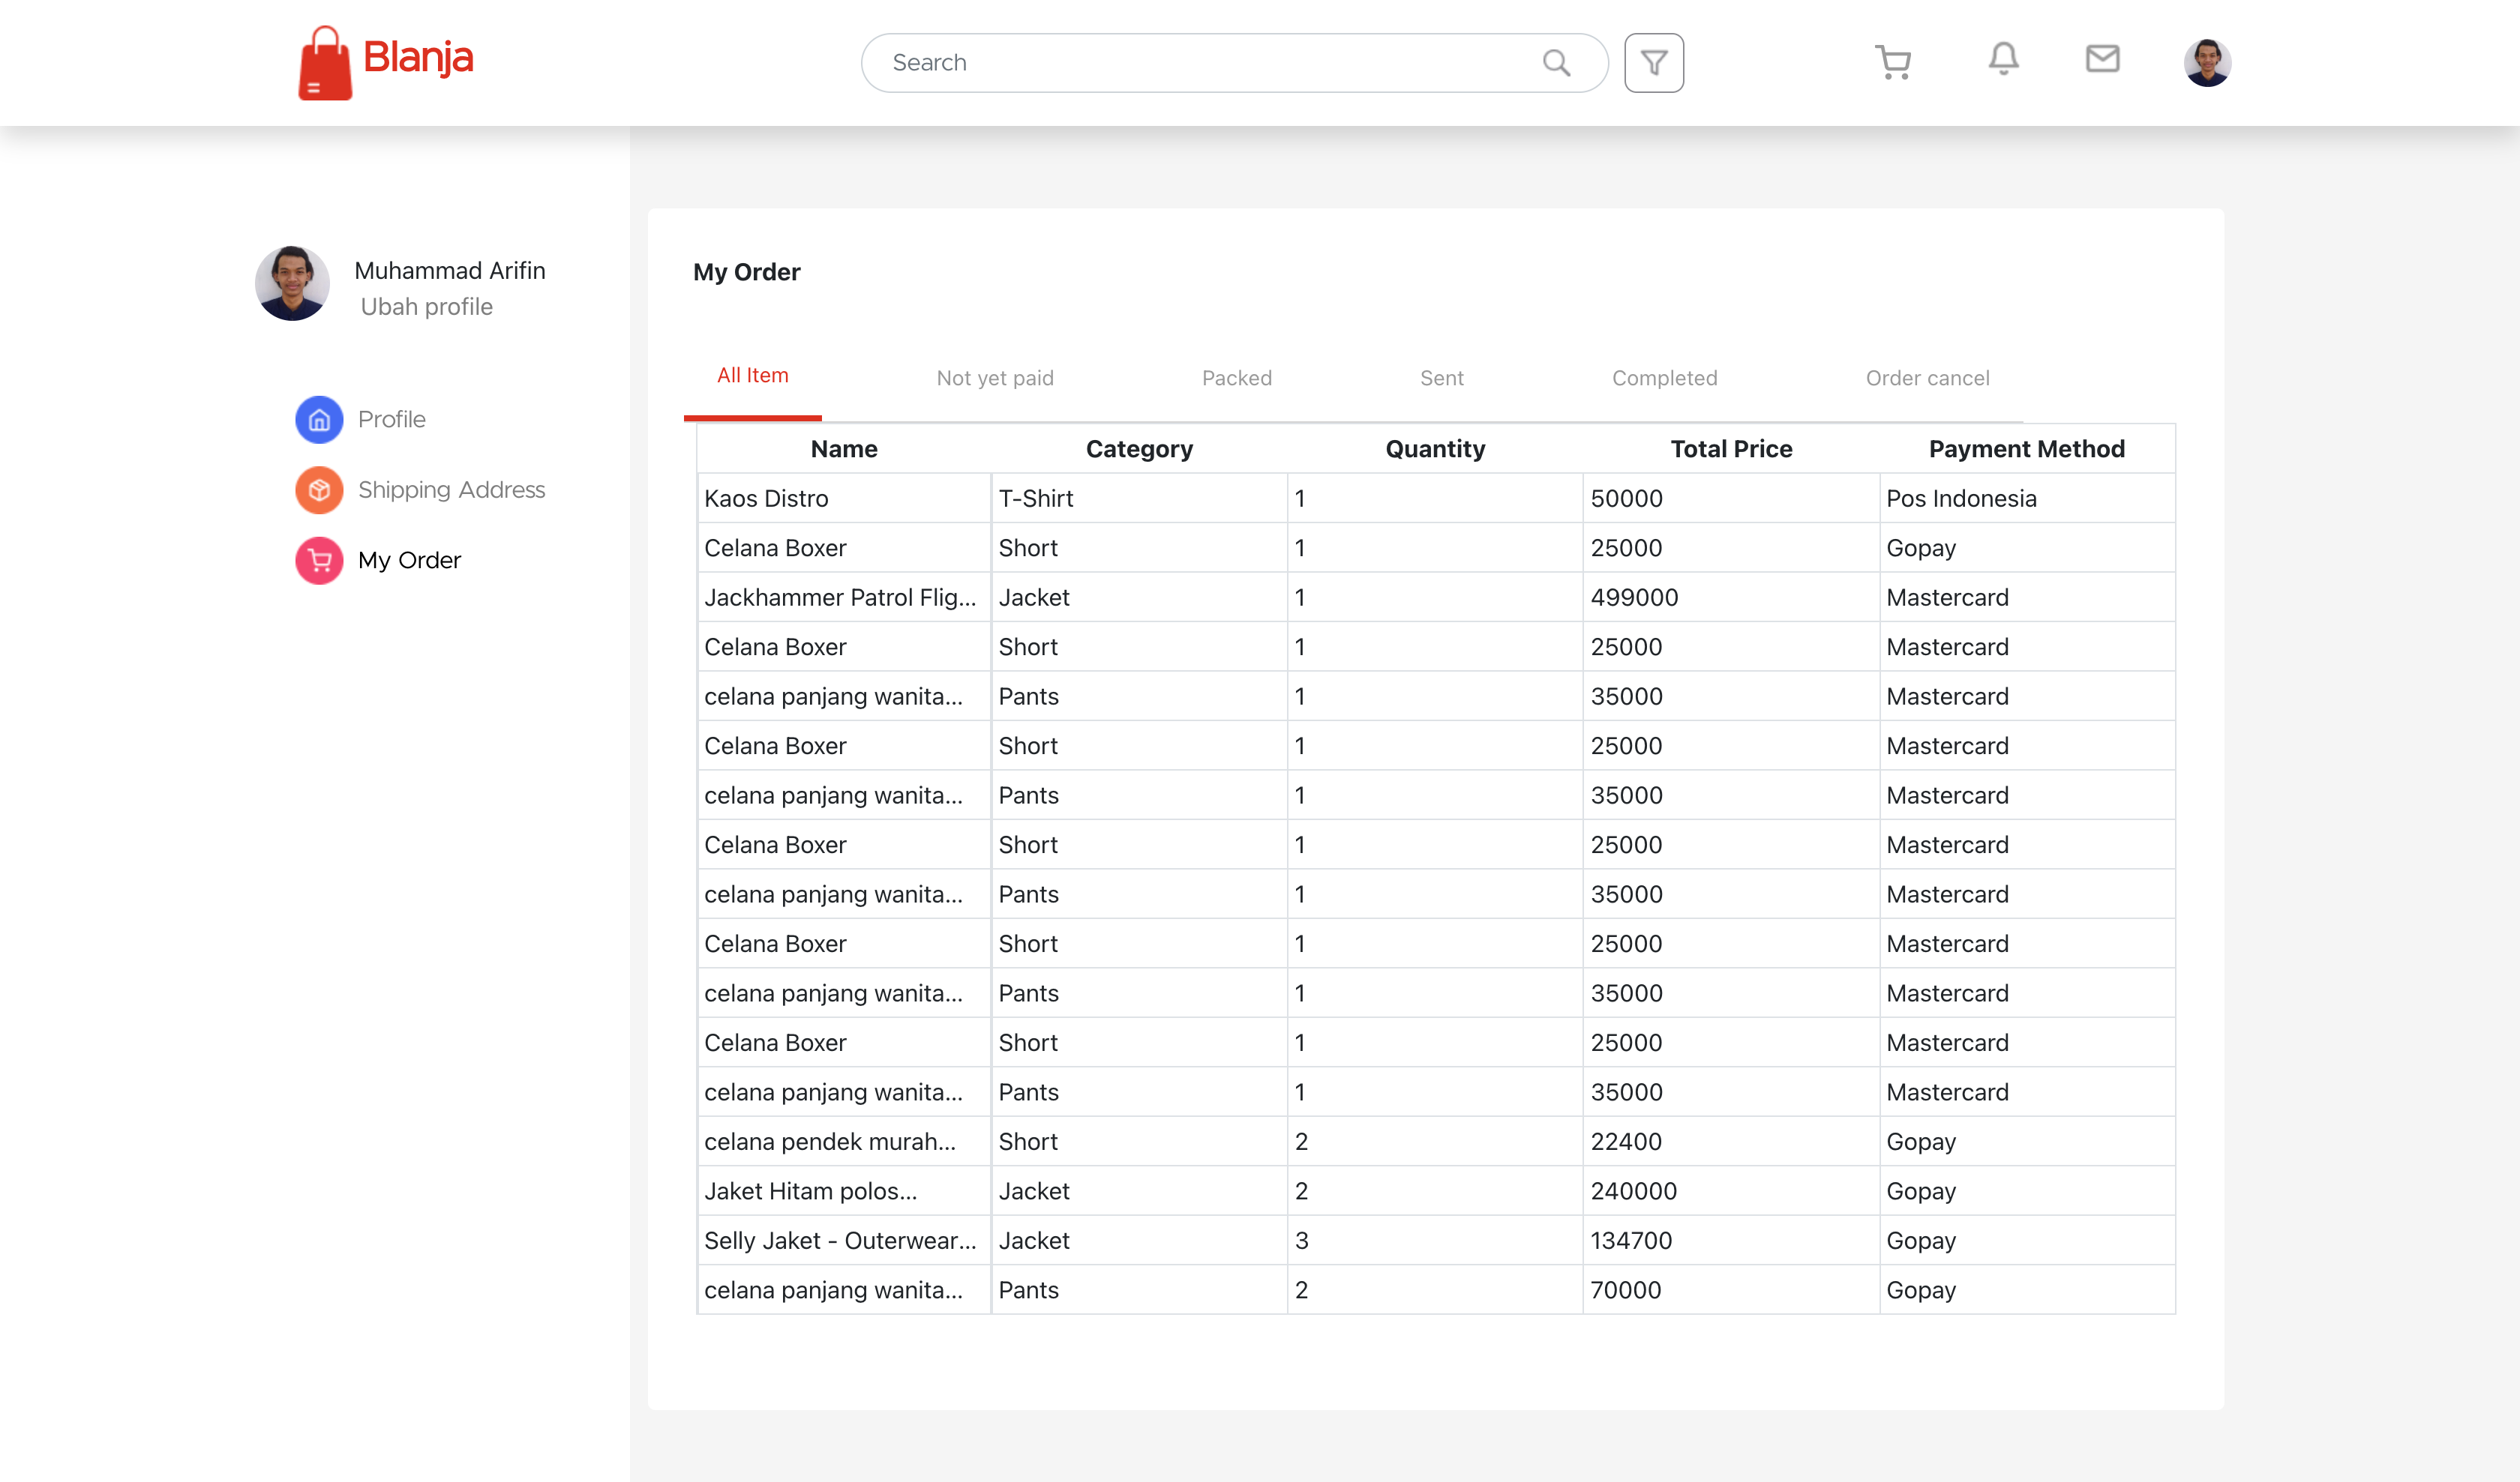Viewport: 2520px width, 1482px height.
Task: Select the Sent tab
Action: point(1441,378)
